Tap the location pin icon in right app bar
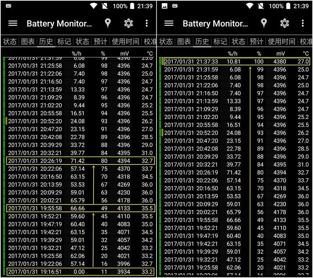The width and height of the screenshot is (313, 278). pyautogui.click(x=264, y=23)
